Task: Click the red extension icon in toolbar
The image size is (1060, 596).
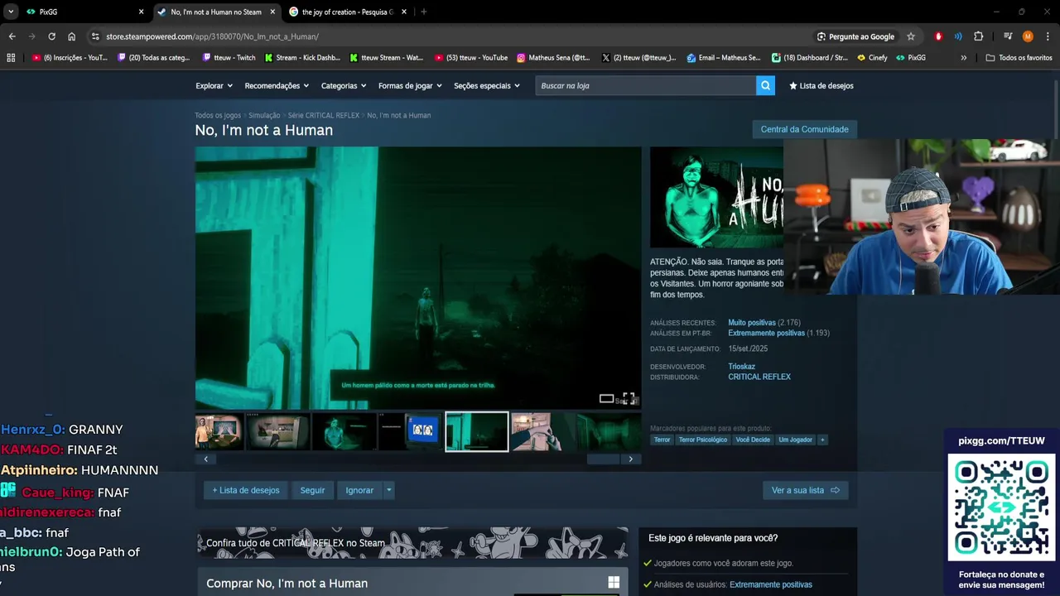Action: (x=938, y=36)
